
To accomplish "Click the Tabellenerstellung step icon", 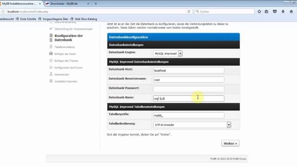I will pyautogui.click(x=51, y=47).
